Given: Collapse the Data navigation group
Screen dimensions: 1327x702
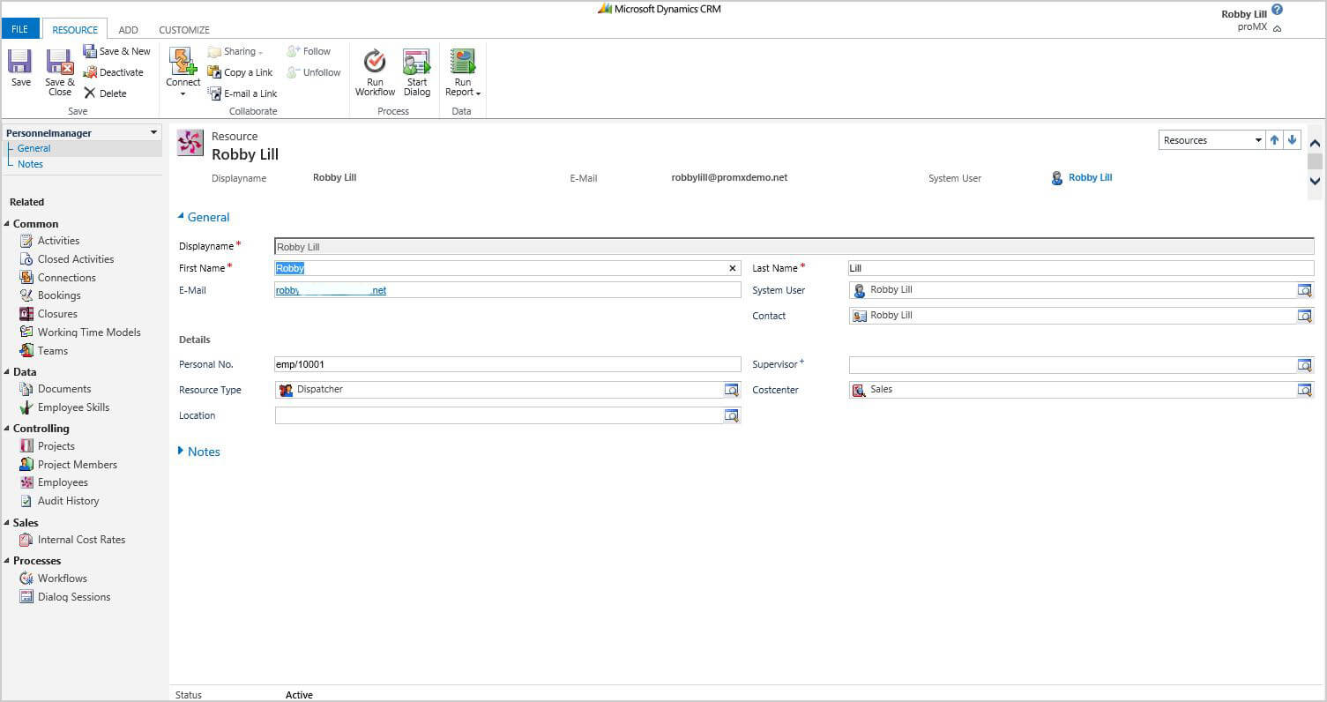Looking at the screenshot, I should point(7,372).
